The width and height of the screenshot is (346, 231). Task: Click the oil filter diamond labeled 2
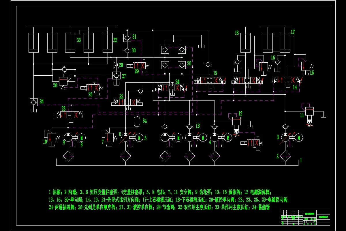285,156
